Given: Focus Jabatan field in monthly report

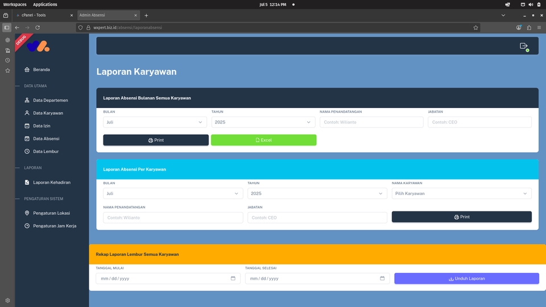Looking at the screenshot, I should 479,122.
